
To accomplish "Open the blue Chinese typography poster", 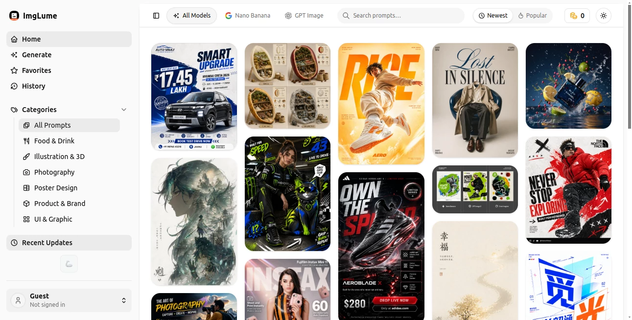I will (568, 286).
